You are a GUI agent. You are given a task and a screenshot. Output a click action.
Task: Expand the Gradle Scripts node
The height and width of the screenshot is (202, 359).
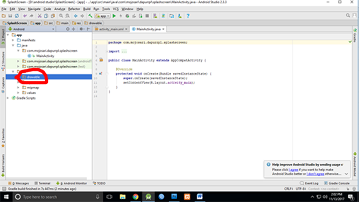(x=8, y=98)
